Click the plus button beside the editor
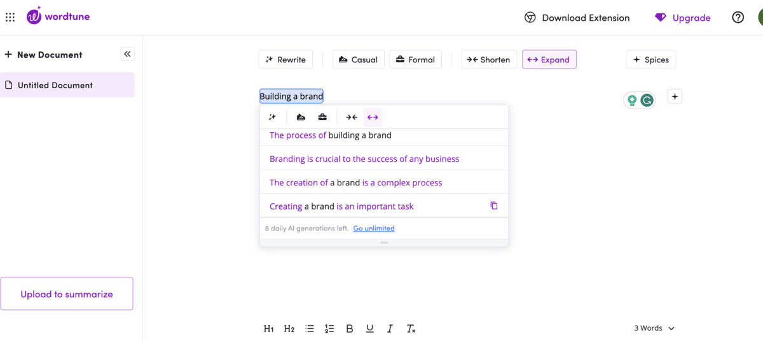763x341 pixels. [675, 97]
